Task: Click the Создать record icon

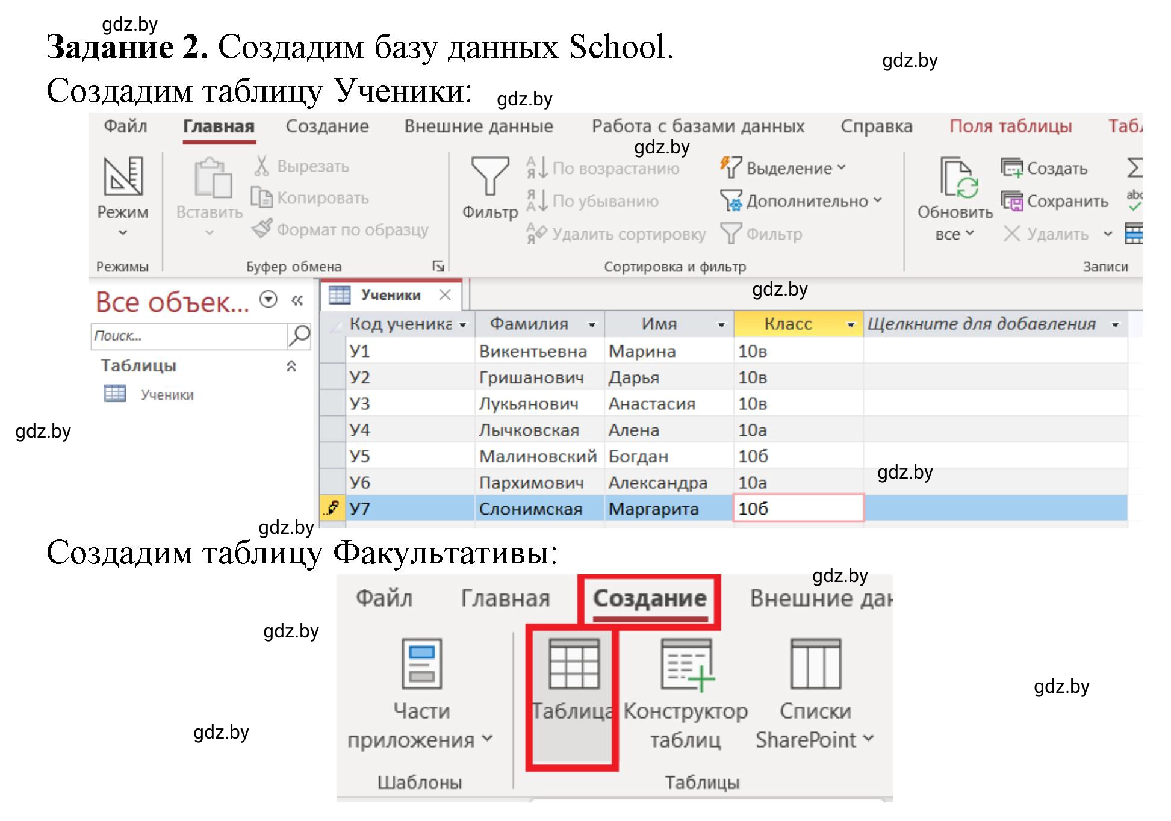Action: (x=1012, y=167)
